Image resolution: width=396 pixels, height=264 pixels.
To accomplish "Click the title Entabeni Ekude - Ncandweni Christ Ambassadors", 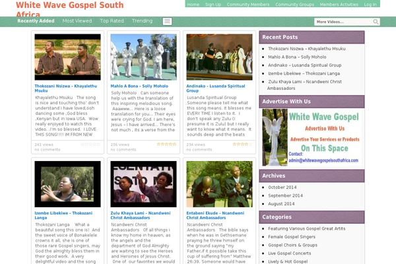I will pyautogui.click(x=215, y=215).
